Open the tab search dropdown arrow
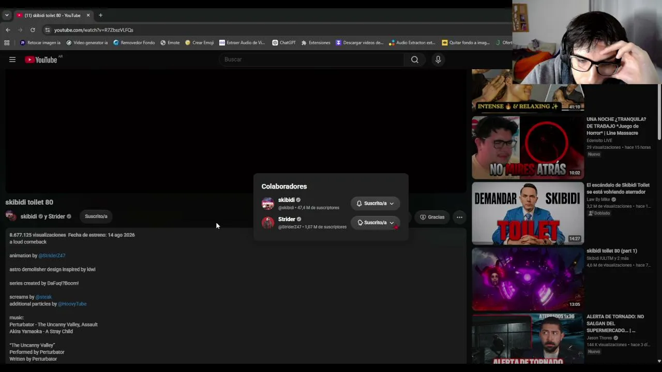The height and width of the screenshot is (372, 662). click(7, 16)
